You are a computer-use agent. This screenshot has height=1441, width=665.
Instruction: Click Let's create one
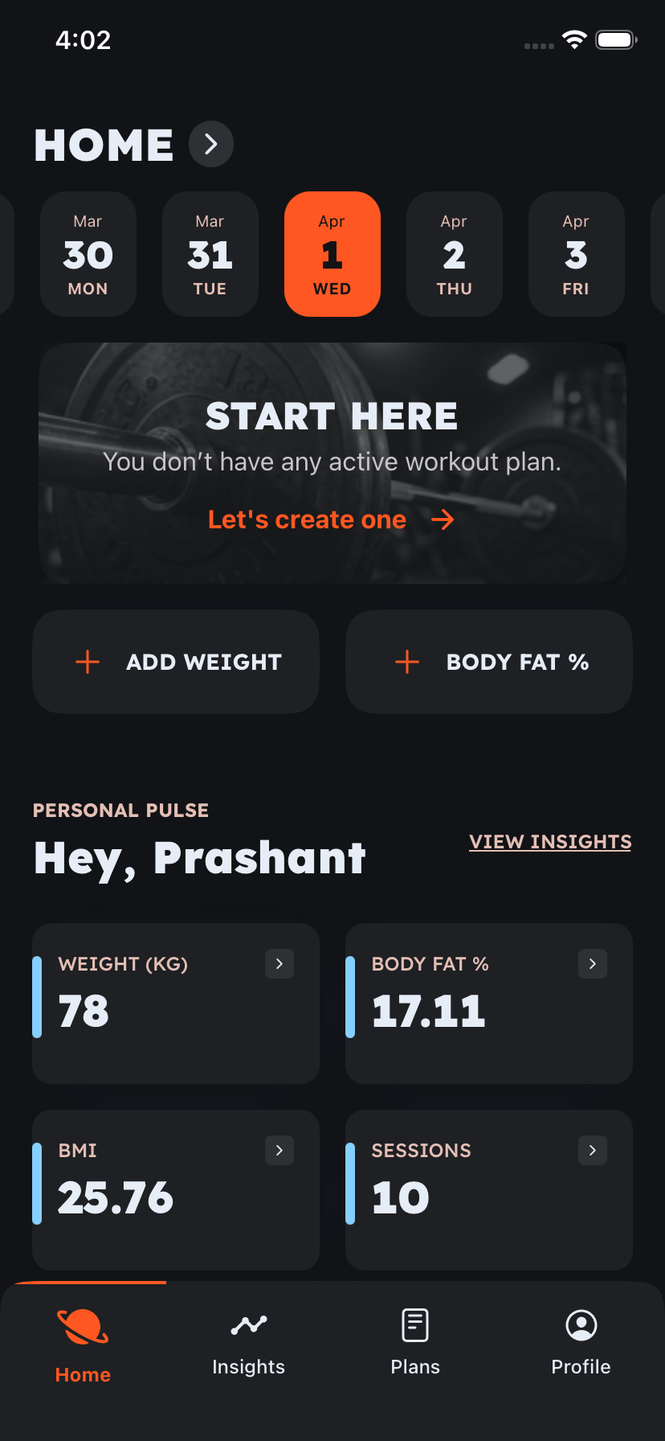point(307,519)
